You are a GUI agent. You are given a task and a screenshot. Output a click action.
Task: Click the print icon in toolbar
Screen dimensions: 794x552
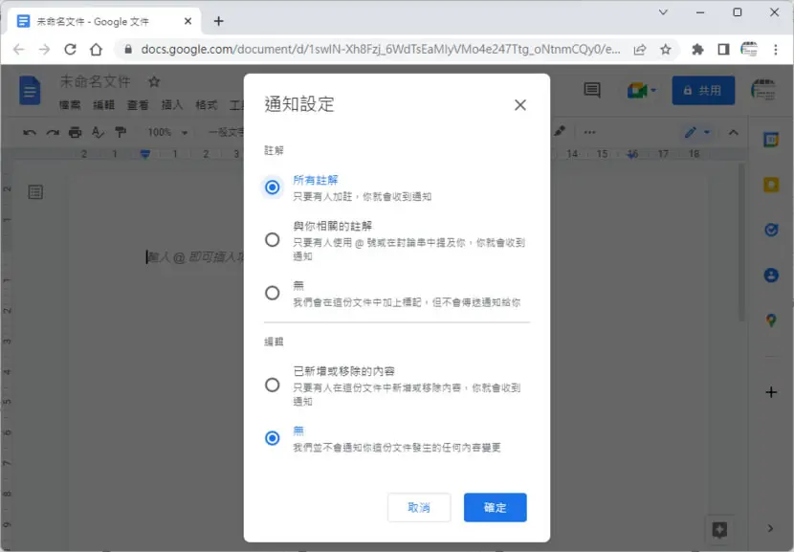click(75, 133)
